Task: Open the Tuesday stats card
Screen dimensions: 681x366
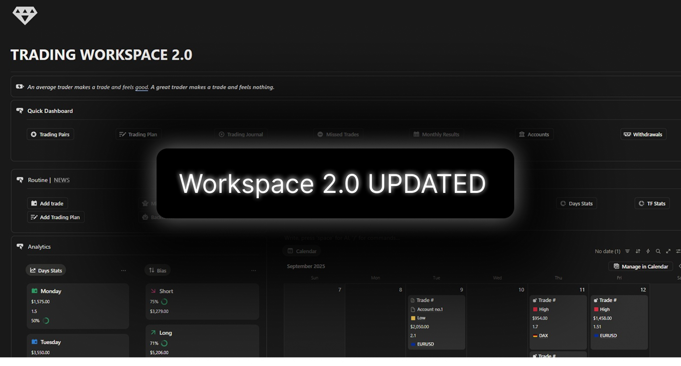Action: (78, 346)
